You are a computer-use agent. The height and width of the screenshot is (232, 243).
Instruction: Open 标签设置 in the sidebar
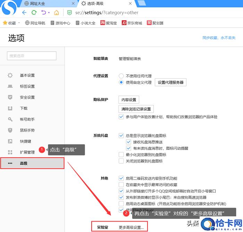tap(27, 86)
